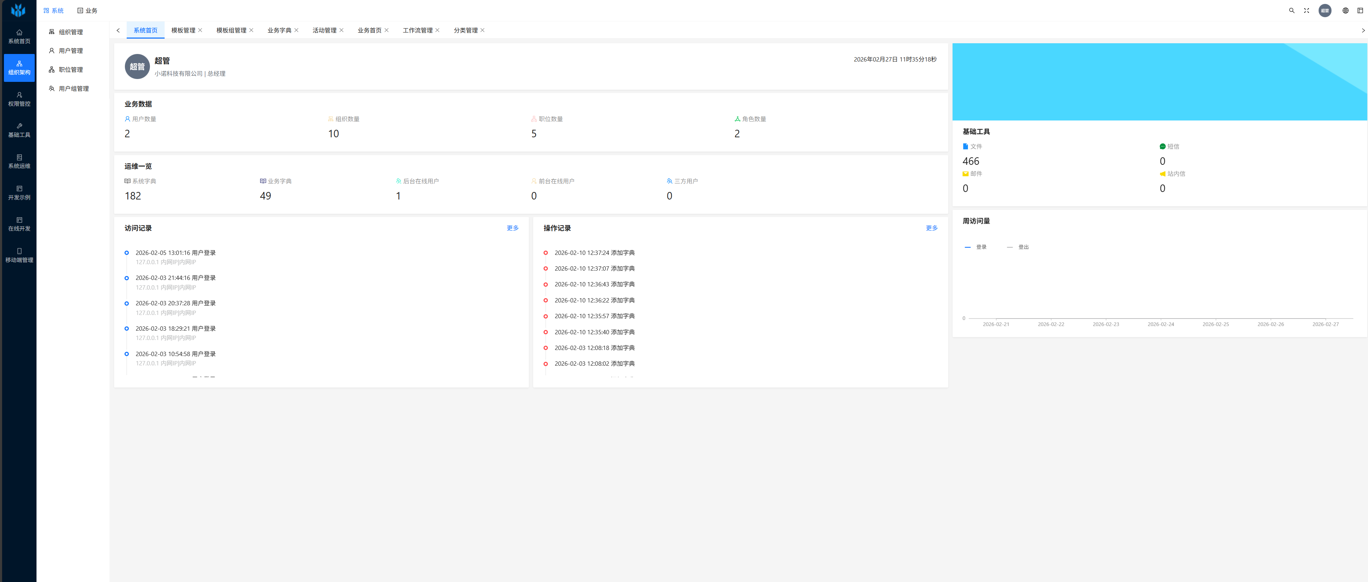Open the search icon in top bar
This screenshot has width=1368, height=582.
tap(1291, 11)
